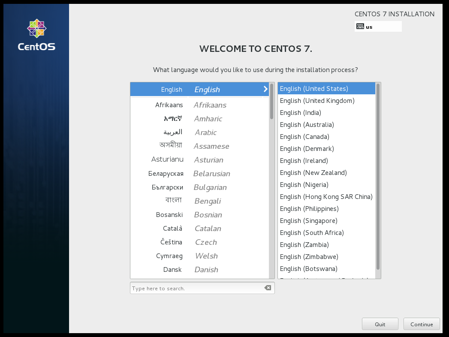Select Catalan language
Viewport: 449px width, 337px height.
point(199,229)
